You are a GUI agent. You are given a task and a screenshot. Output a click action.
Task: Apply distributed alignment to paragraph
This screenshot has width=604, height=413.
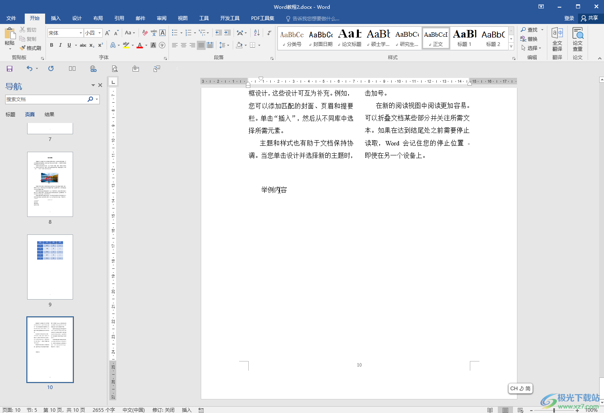[210, 45]
